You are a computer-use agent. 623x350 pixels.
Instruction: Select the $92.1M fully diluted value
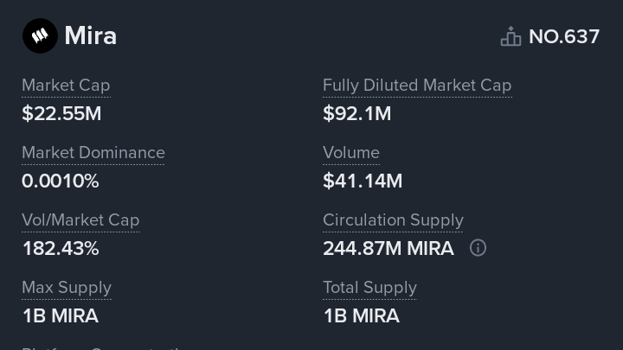click(x=356, y=113)
